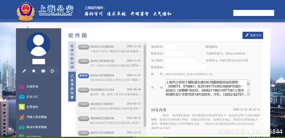Click the blue envelope 信访大厅 icon
Image resolution: width=285 pixels, height=138 pixels.
(x=22, y=97)
